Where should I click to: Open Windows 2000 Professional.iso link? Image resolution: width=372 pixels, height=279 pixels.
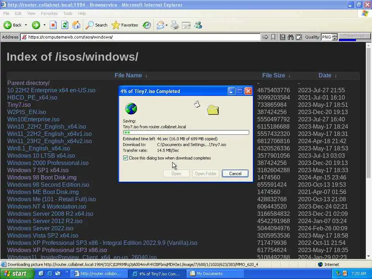pyautogui.click(x=48, y=163)
